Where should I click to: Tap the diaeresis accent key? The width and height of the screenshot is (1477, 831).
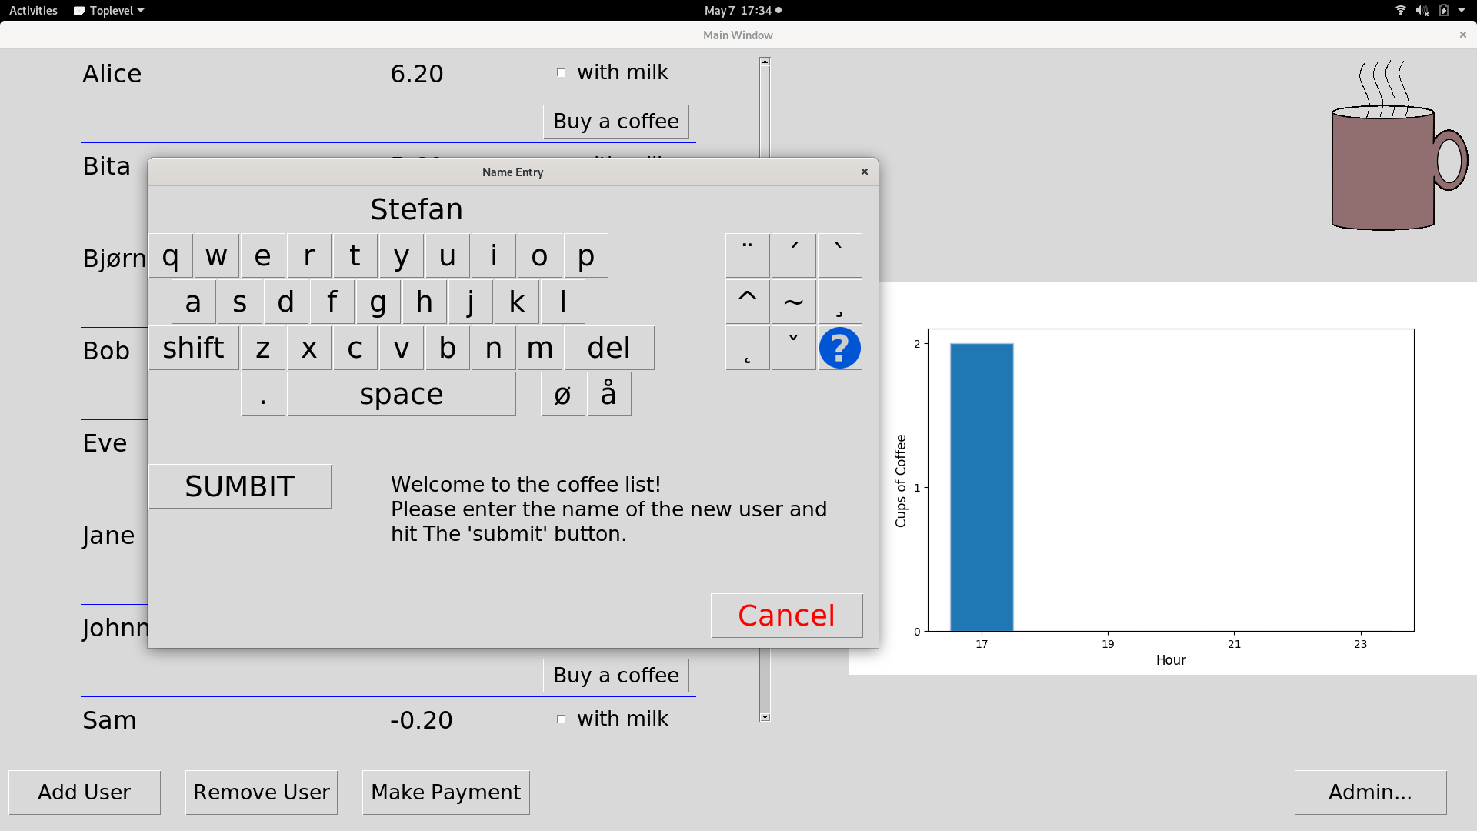(x=747, y=255)
